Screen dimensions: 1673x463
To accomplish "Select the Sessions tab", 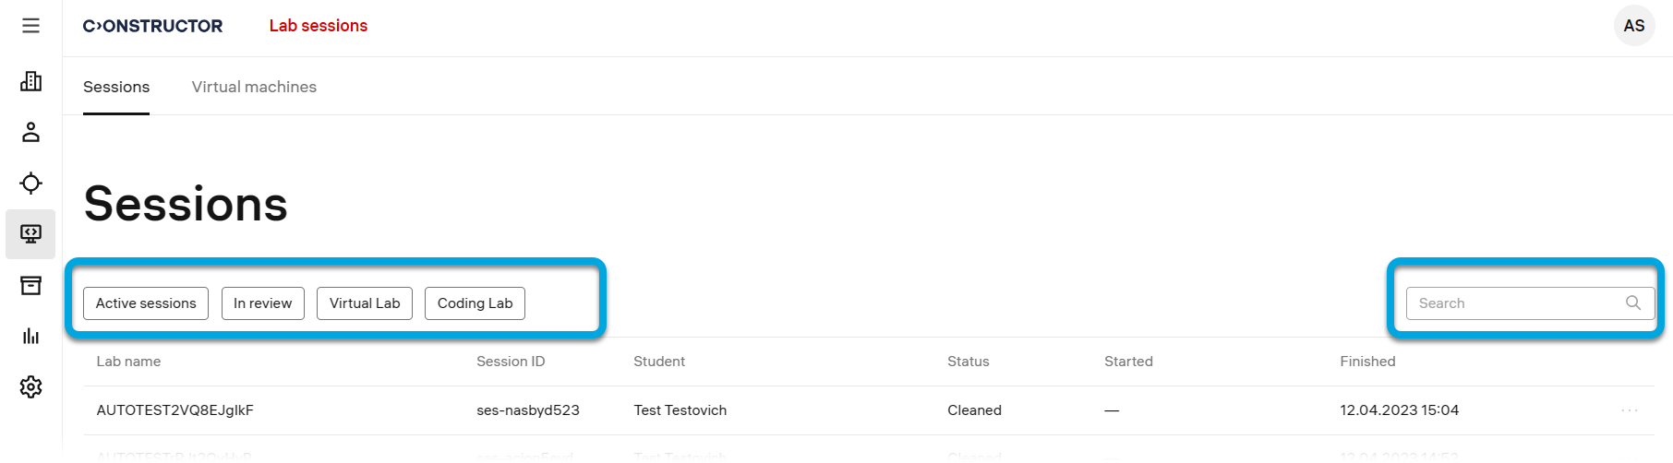I will click(116, 87).
